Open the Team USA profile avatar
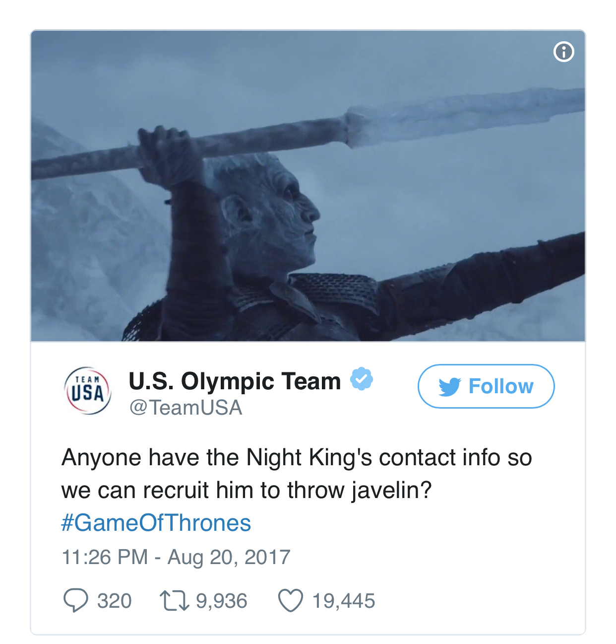 [88, 391]
